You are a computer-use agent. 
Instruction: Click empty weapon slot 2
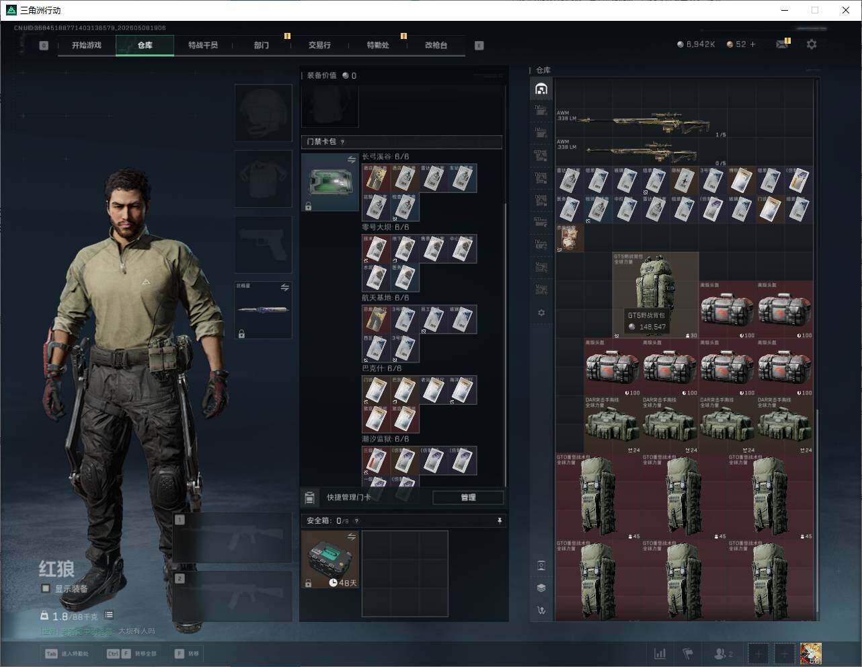[x=233, y=597]
